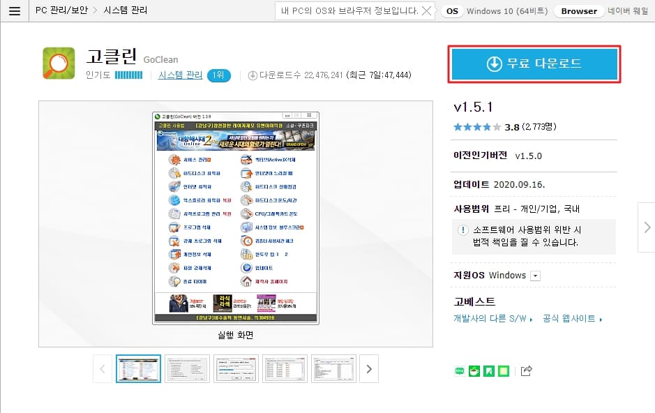Select the fifth screenshot thumbnail

click(x=333, y=369)
